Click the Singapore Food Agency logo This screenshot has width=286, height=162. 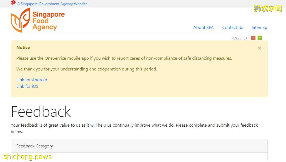click(38, 21)
